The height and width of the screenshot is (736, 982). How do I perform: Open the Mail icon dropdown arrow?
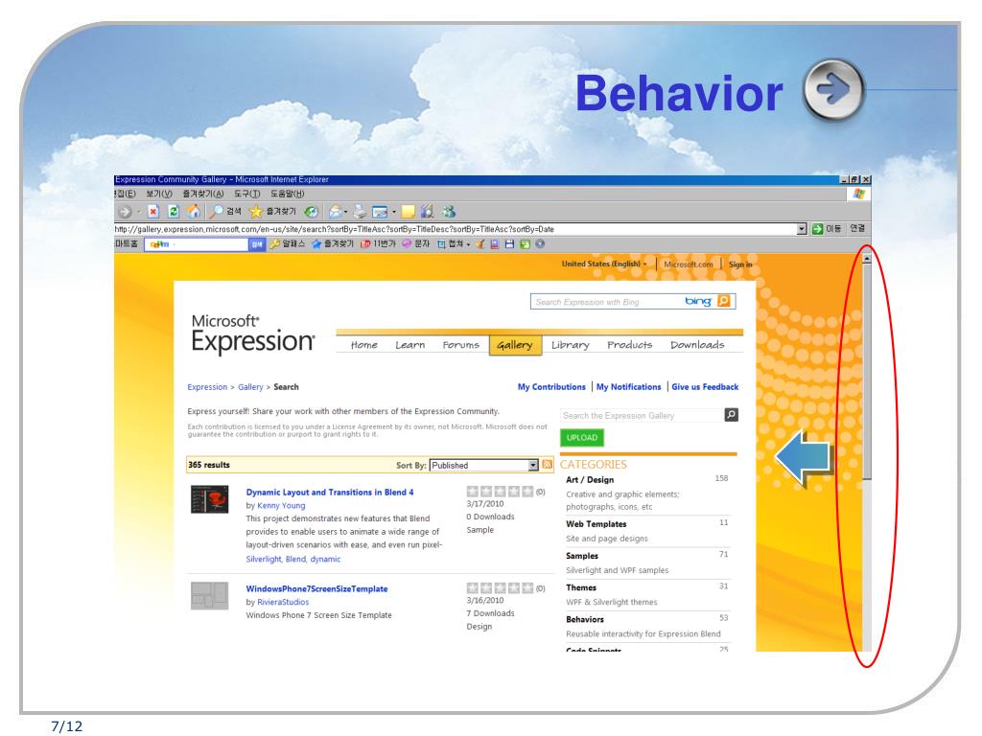tap(345, 212)
